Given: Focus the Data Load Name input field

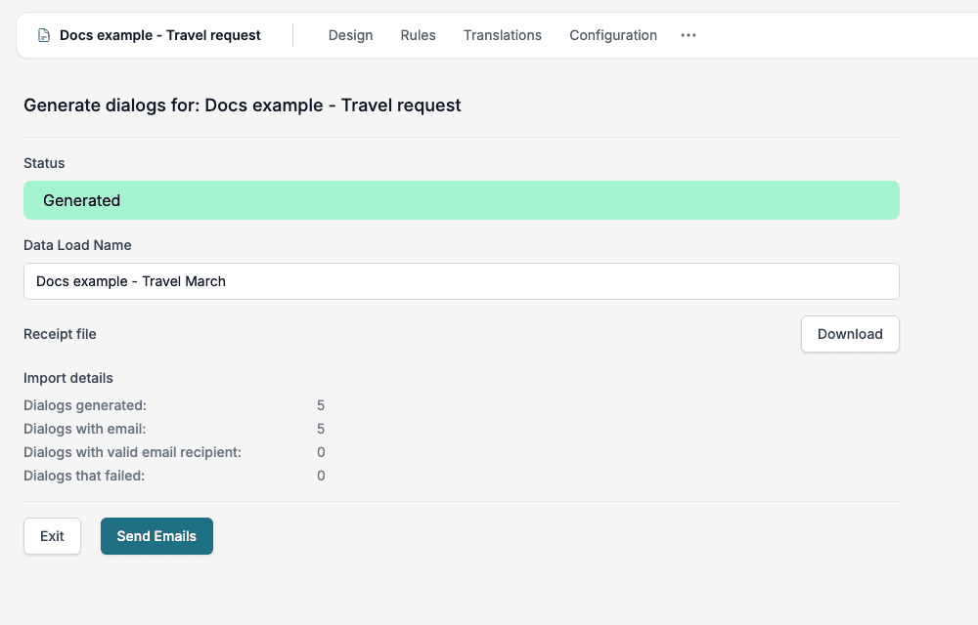Looking at the screenshot, I should pos(462,281).
